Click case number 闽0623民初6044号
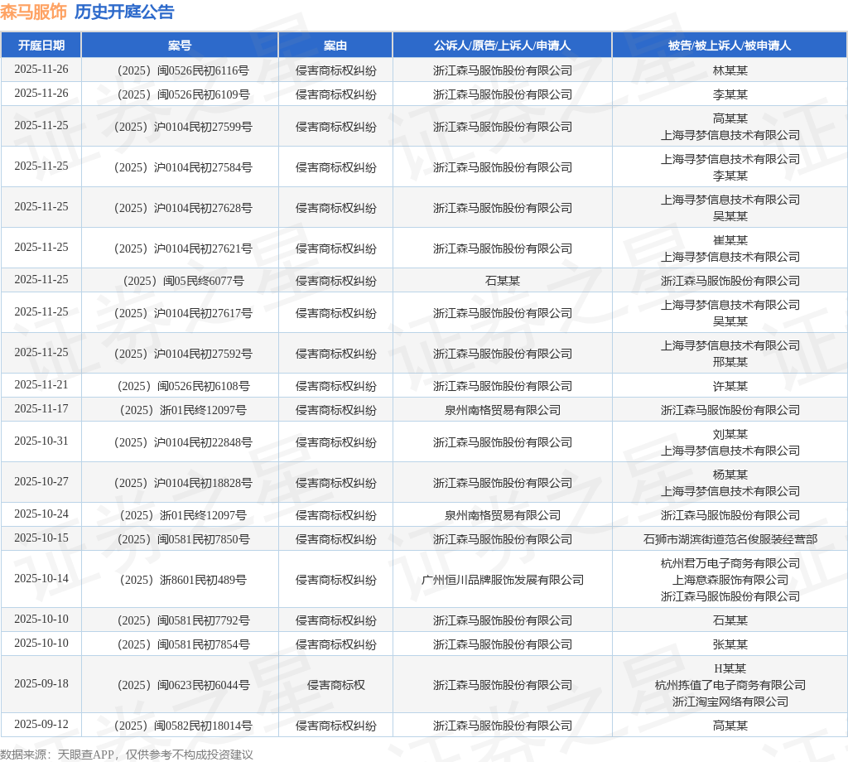 tap(183, 685)
